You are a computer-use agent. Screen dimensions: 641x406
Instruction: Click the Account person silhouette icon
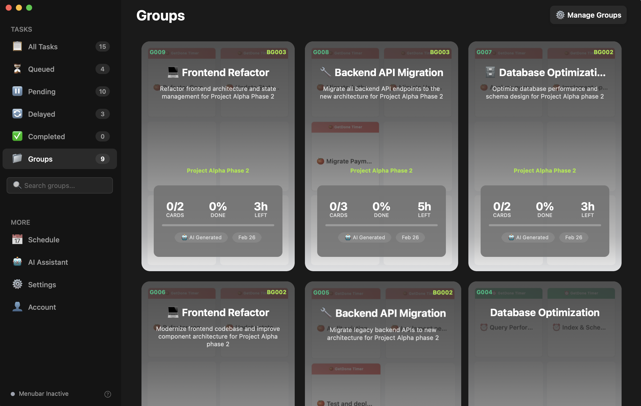17,307
